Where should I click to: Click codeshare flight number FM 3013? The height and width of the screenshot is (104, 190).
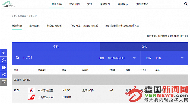(67, 97)
